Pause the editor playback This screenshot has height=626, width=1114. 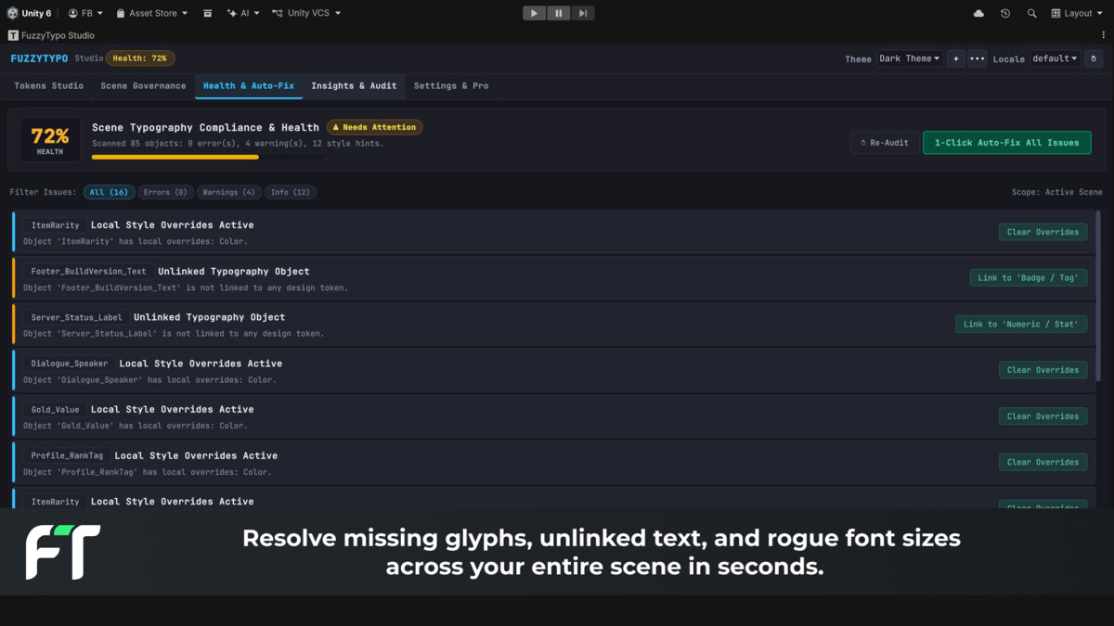[558, 13]
